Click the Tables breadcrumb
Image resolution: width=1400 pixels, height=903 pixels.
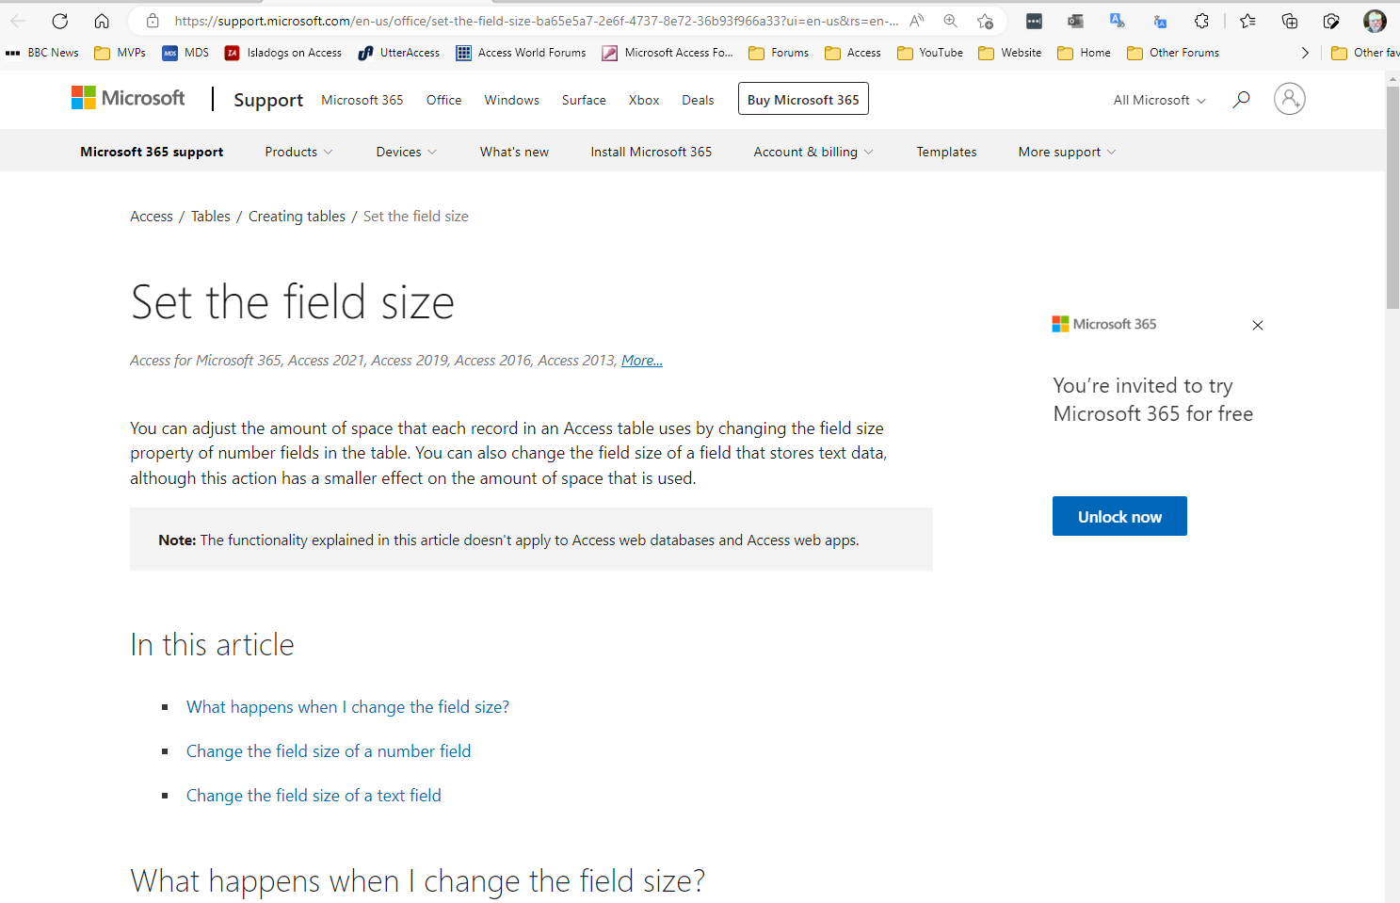click(x=211, y=217)
